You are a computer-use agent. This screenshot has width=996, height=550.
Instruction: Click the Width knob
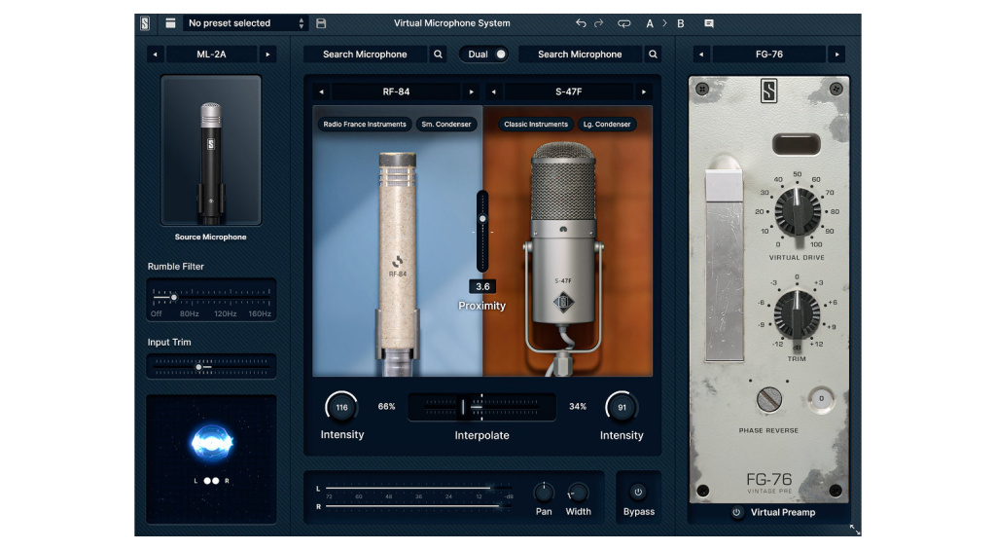[578, 493]
